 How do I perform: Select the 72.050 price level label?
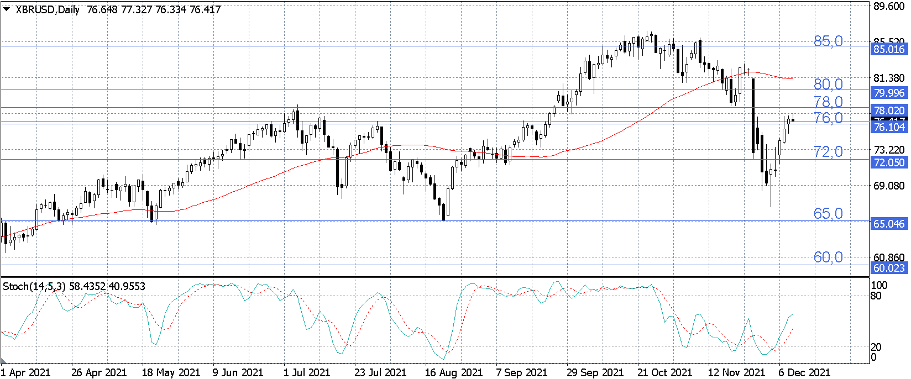pos(888,162)
